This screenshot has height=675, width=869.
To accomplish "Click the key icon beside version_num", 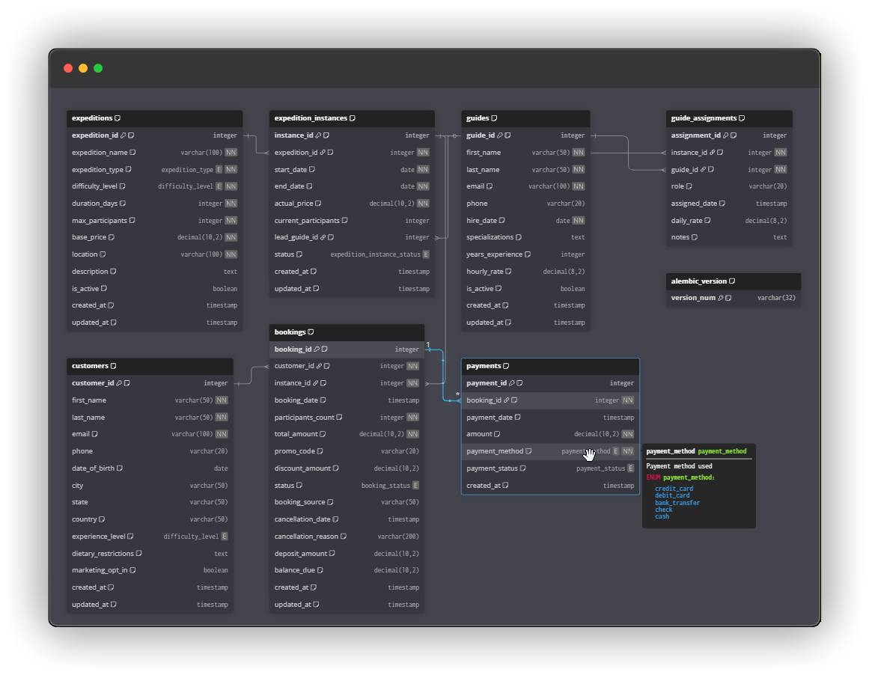I will 721,298.
